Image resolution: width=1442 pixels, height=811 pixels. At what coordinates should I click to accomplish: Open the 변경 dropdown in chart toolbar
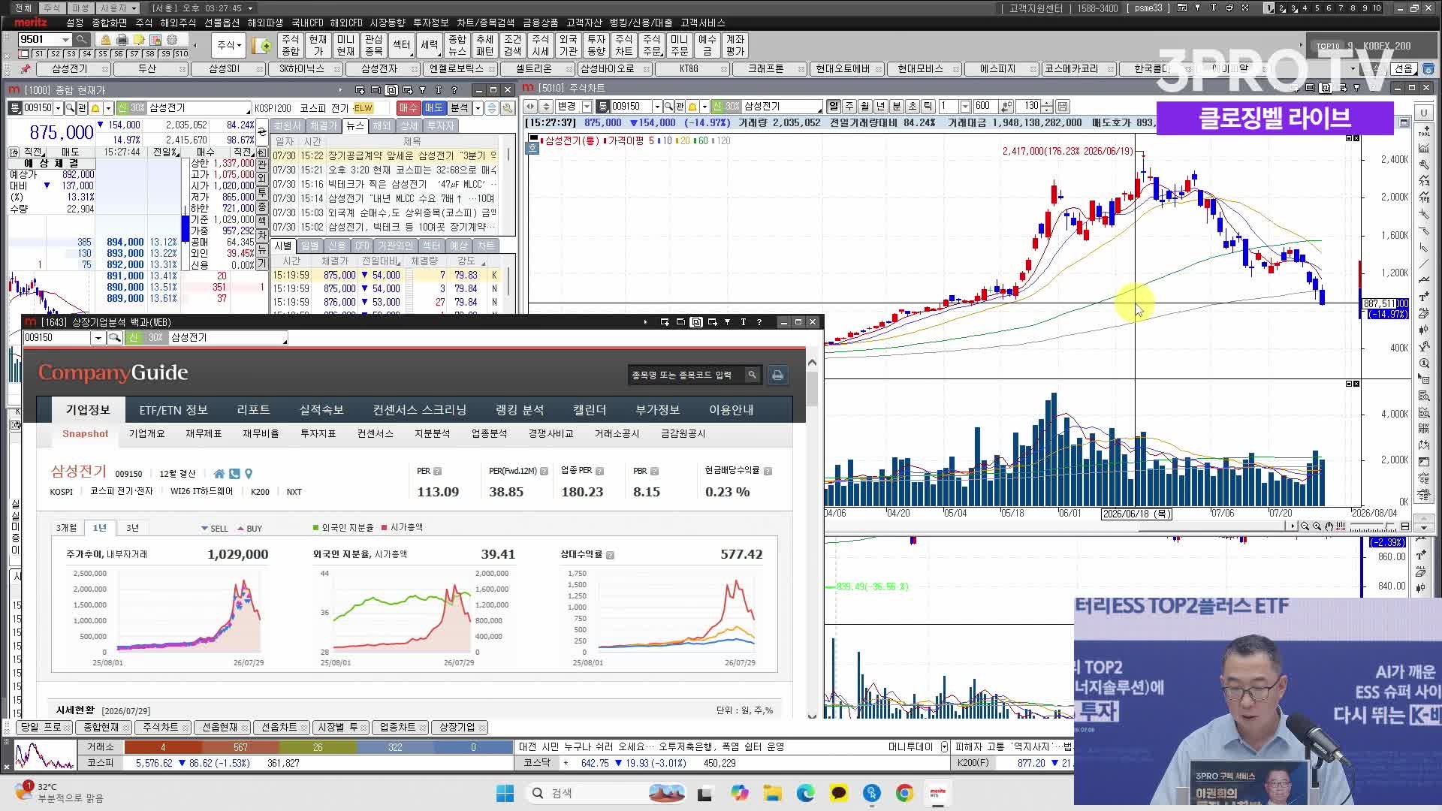[587, 107]
